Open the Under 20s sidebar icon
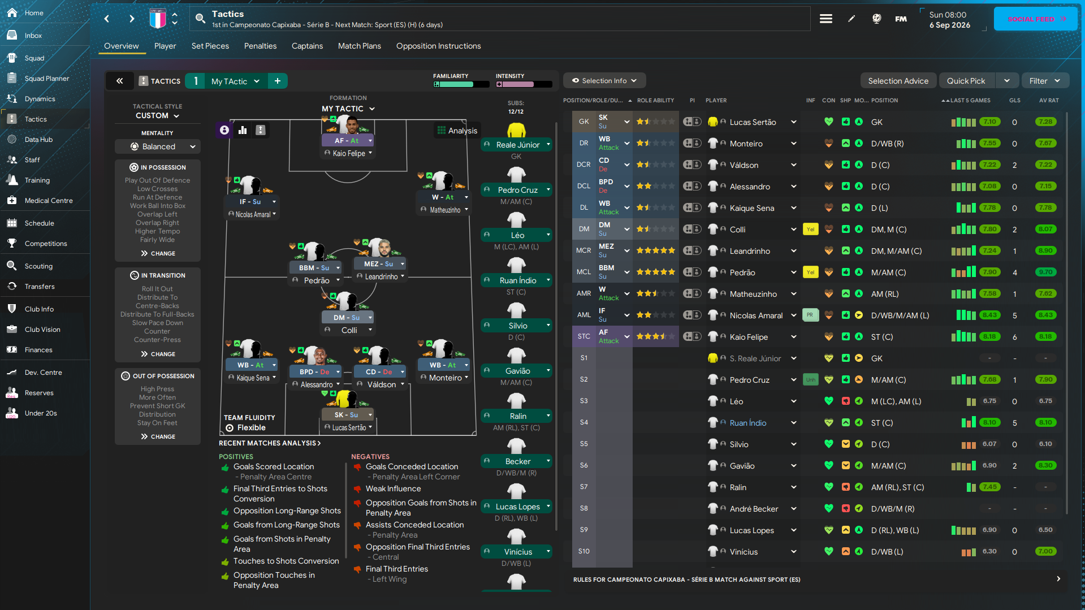The image size is (1085, 610). pyautogui.click(x=12, y=413)
